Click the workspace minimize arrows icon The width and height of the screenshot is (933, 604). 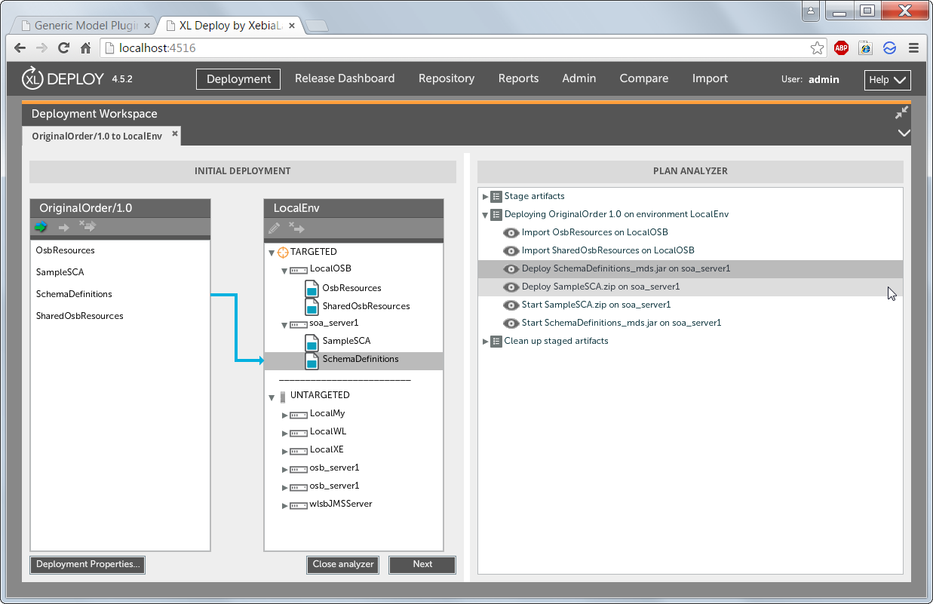coord(901,113)
